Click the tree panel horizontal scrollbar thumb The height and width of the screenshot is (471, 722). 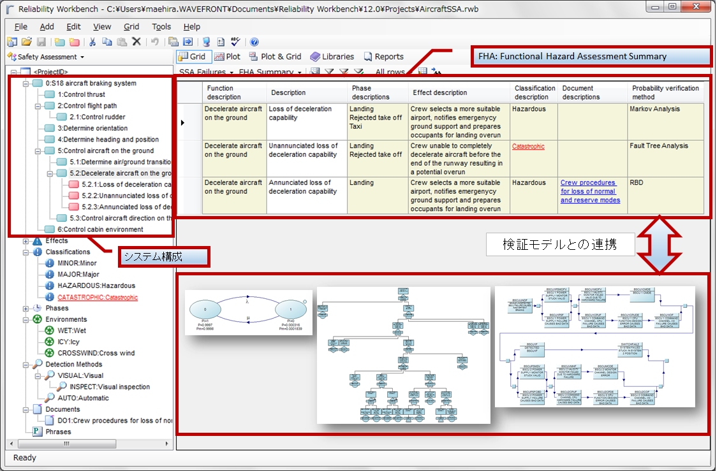click(67, 444)
